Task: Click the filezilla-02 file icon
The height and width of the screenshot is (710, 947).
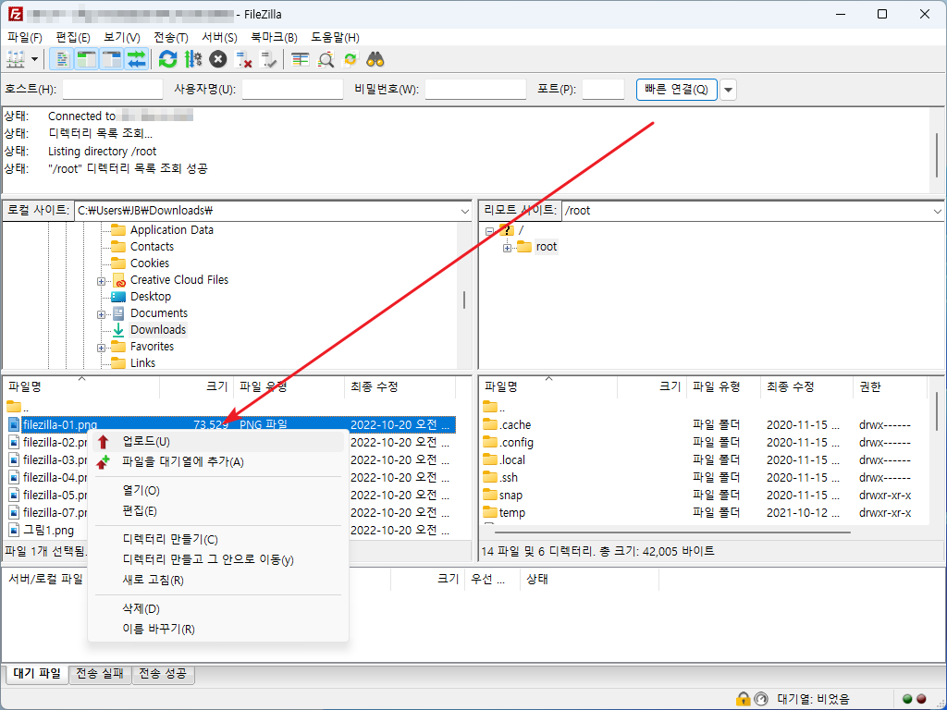Action: tap(14, 443)
